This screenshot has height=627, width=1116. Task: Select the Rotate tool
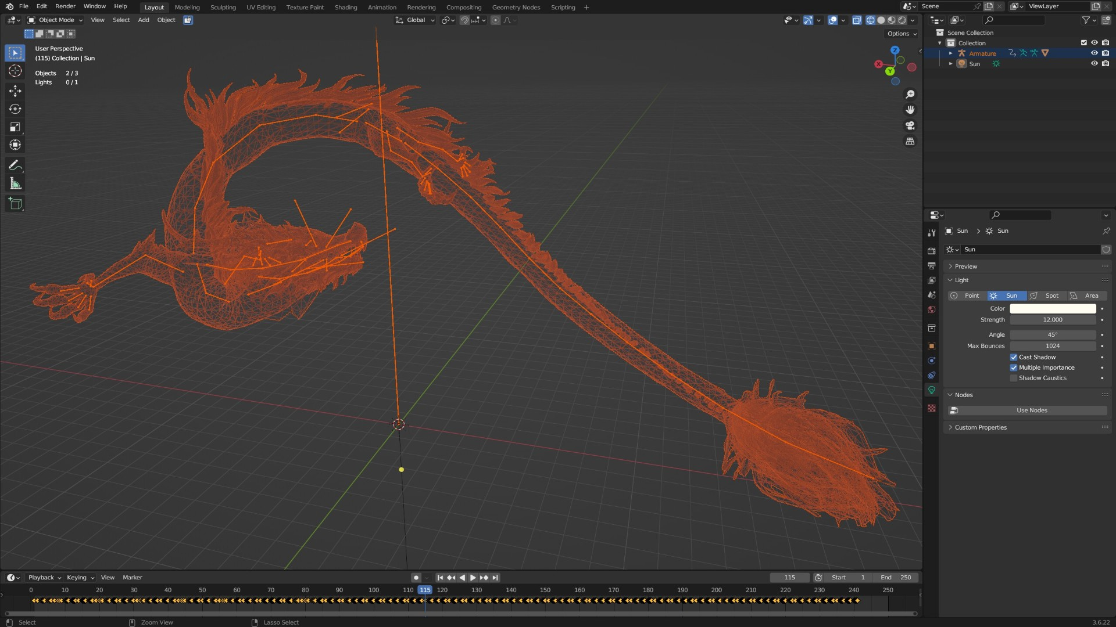click(15, 109)
